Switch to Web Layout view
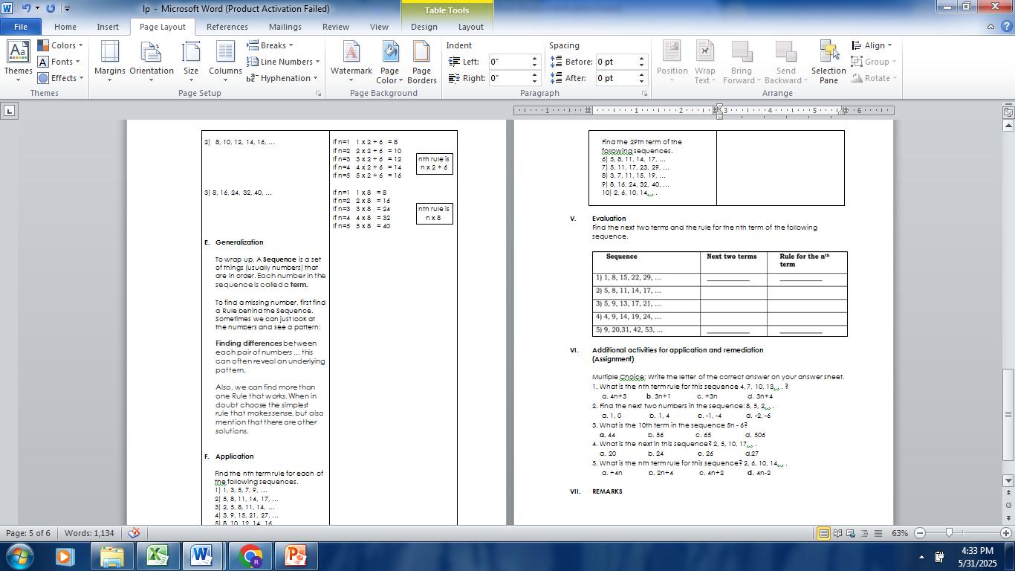Image resolution: width=1015 pixels, height=571 pixels. pyautogui.click(x=851, y=533)
